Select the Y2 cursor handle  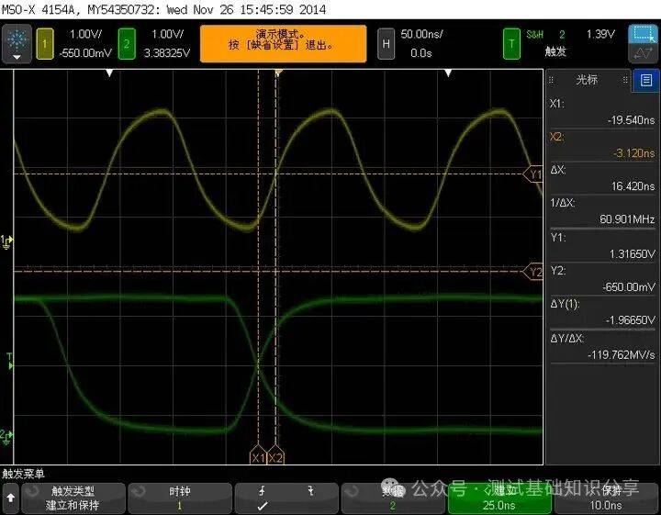[533, 272]
